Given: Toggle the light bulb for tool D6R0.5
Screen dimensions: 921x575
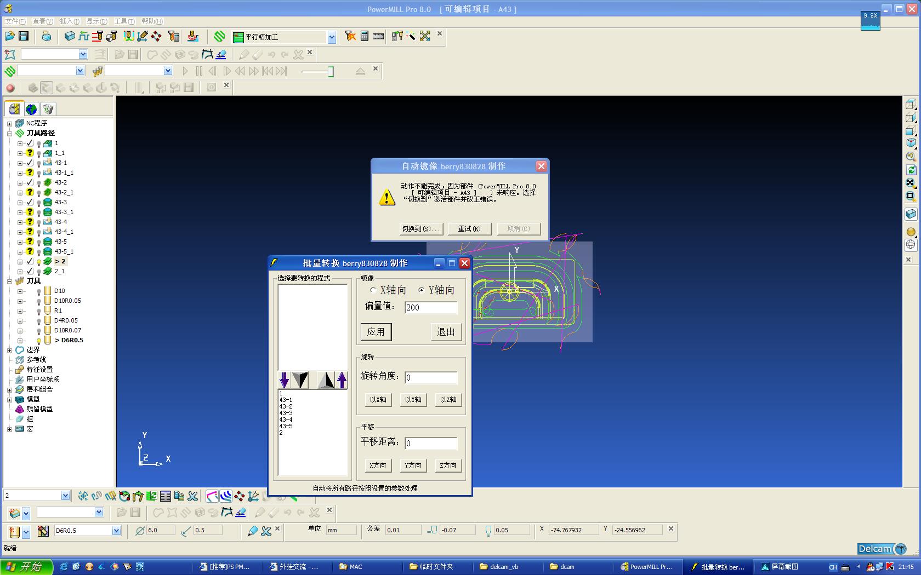Looking at the screenshot, I should [39, 341].
